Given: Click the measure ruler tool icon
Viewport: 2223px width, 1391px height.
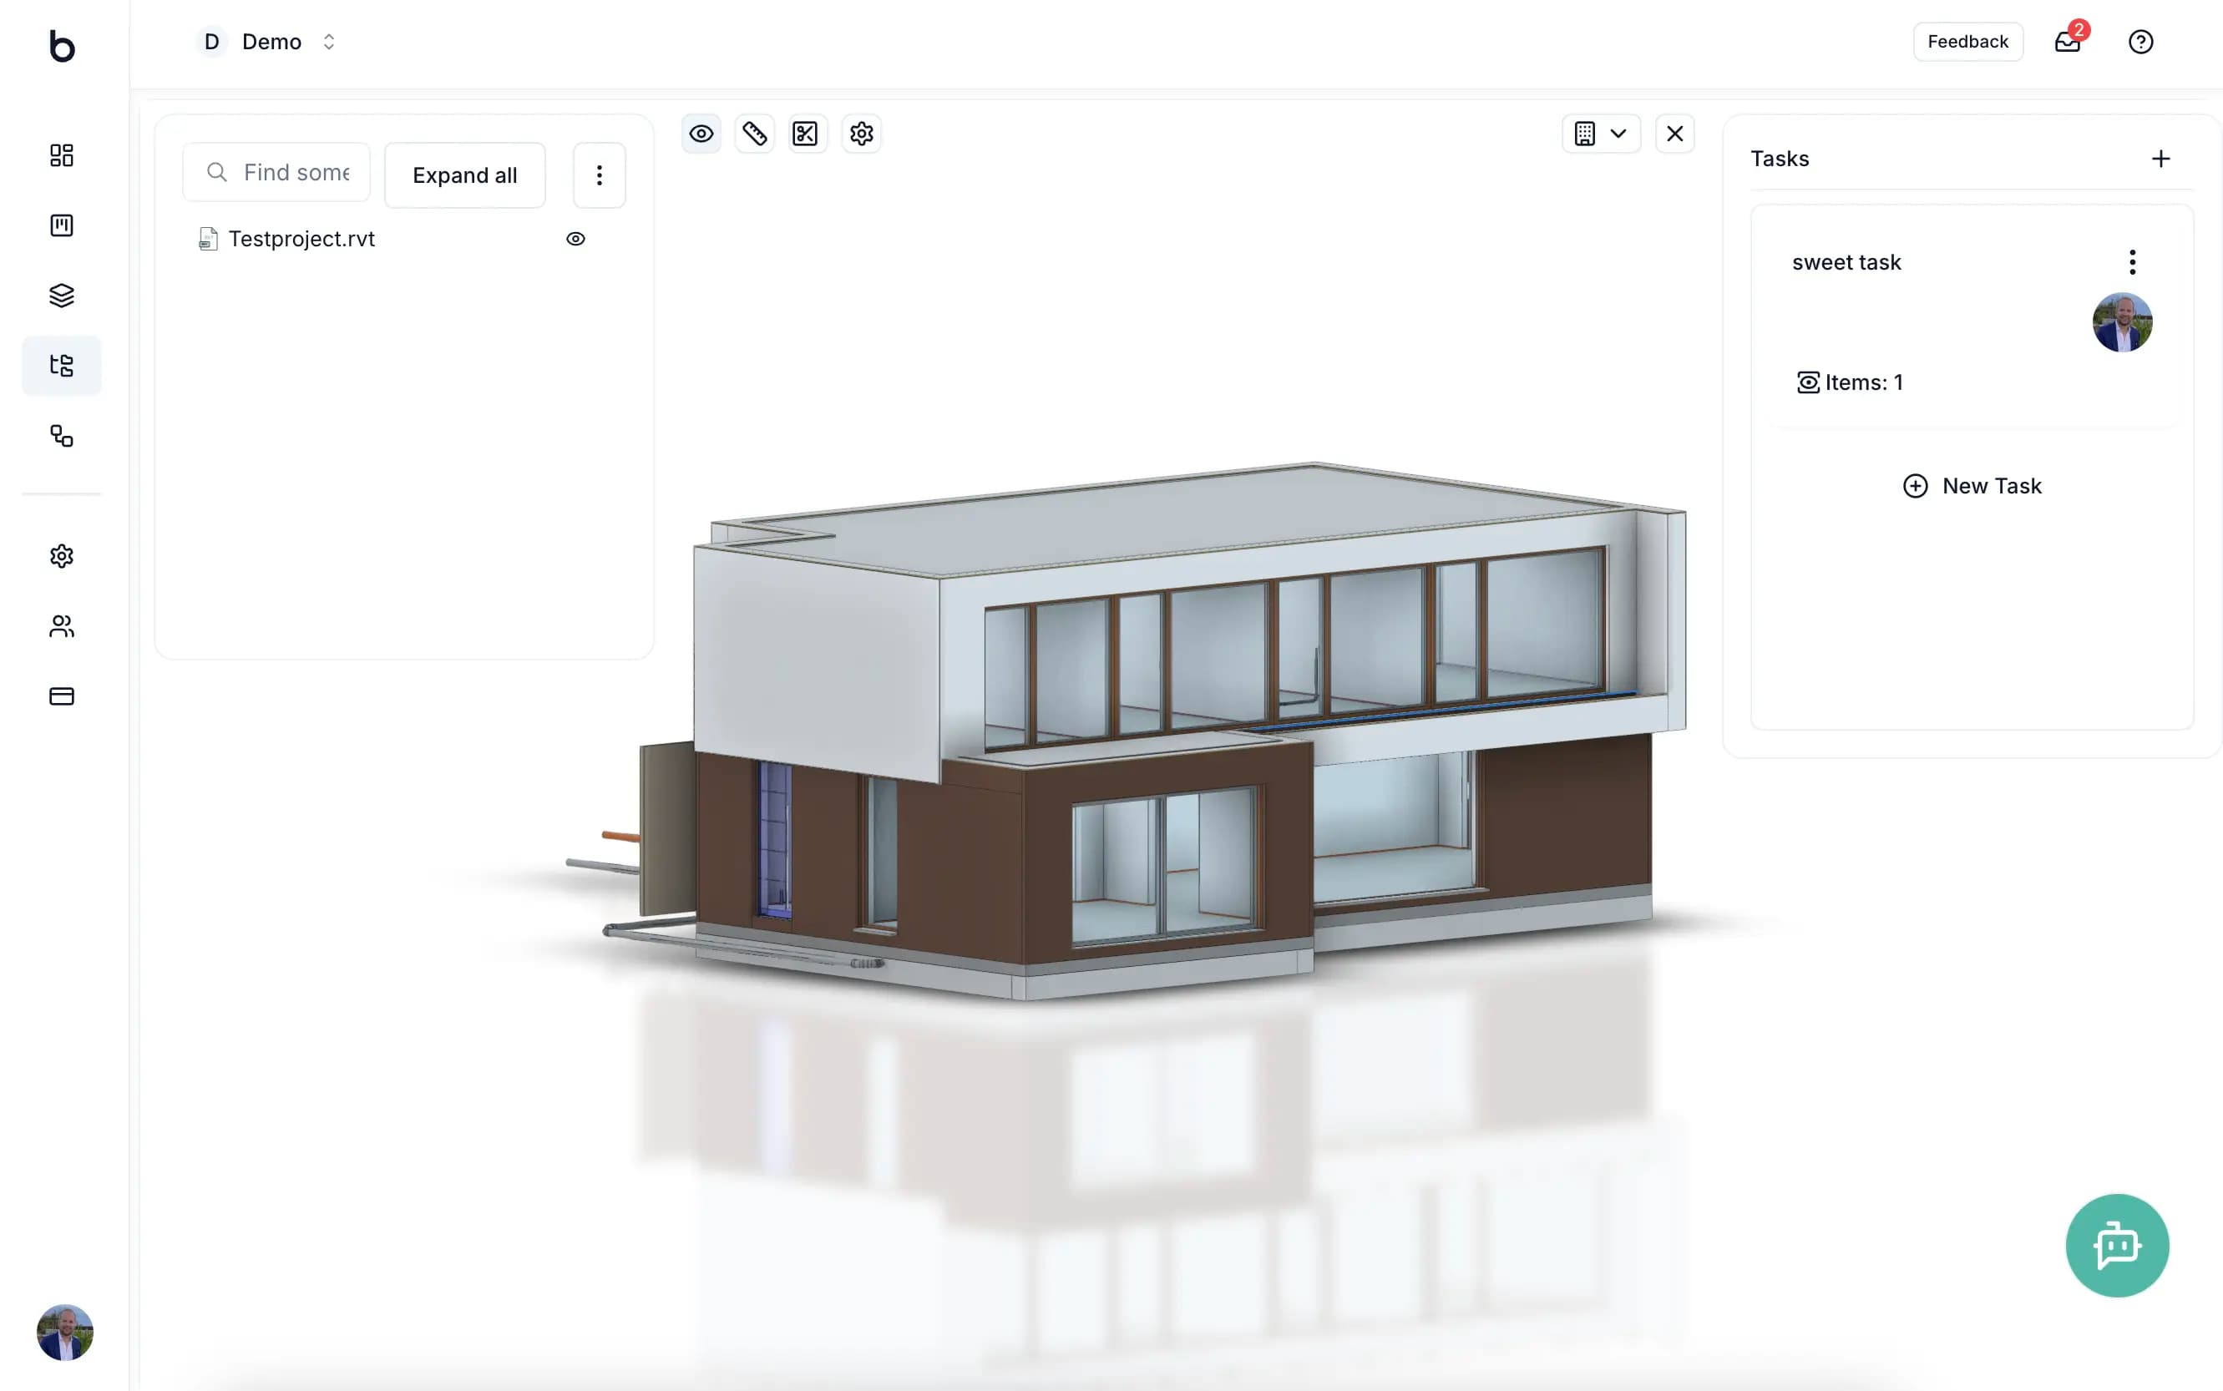Looking at the screenshot, I should [x=754, y=134].
